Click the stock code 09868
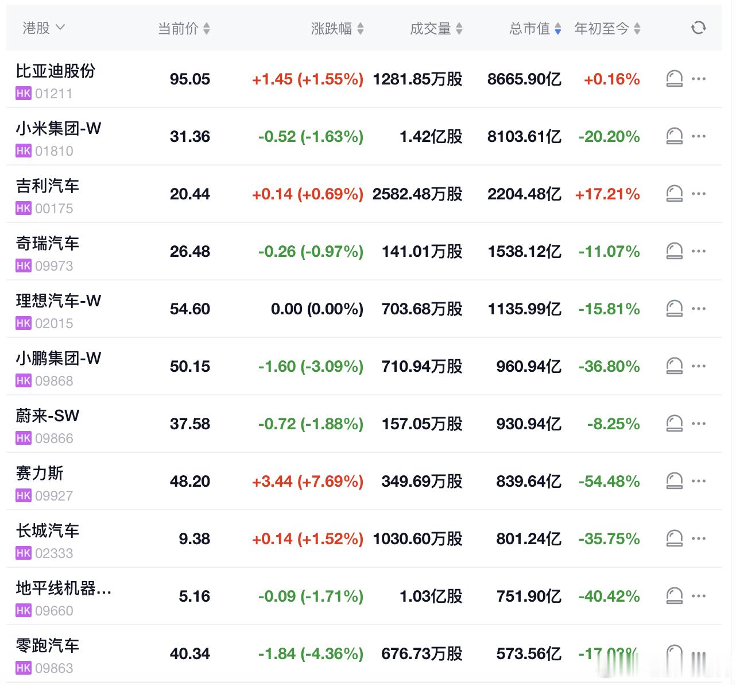Image resolution: width=736 pixels, height=685 pixels. point(54,381)
